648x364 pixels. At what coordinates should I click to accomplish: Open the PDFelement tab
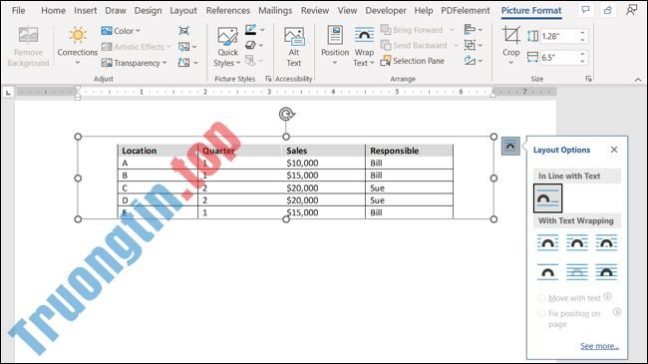(466, 11)
